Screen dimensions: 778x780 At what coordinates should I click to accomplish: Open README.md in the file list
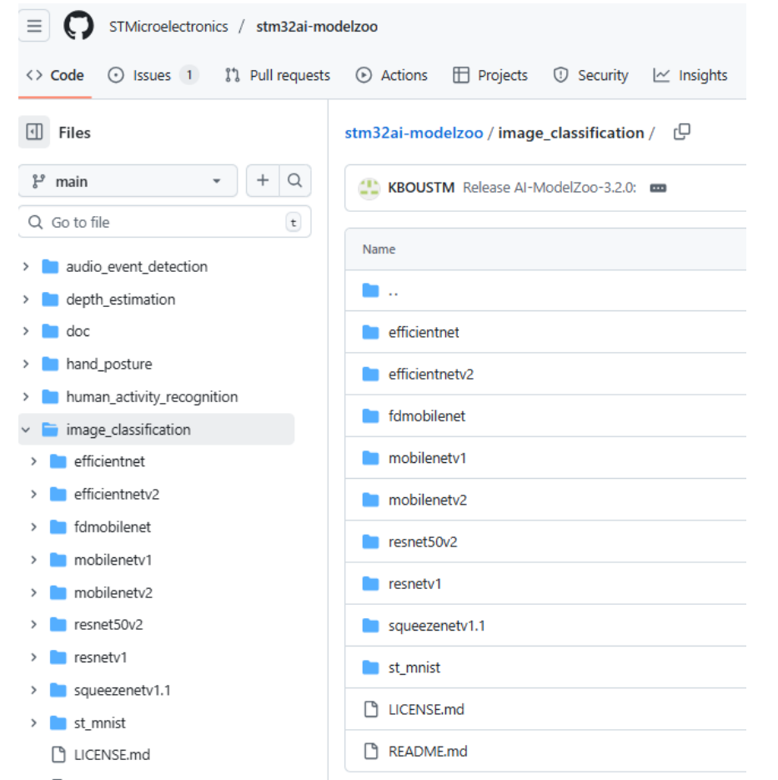(428, 751)
